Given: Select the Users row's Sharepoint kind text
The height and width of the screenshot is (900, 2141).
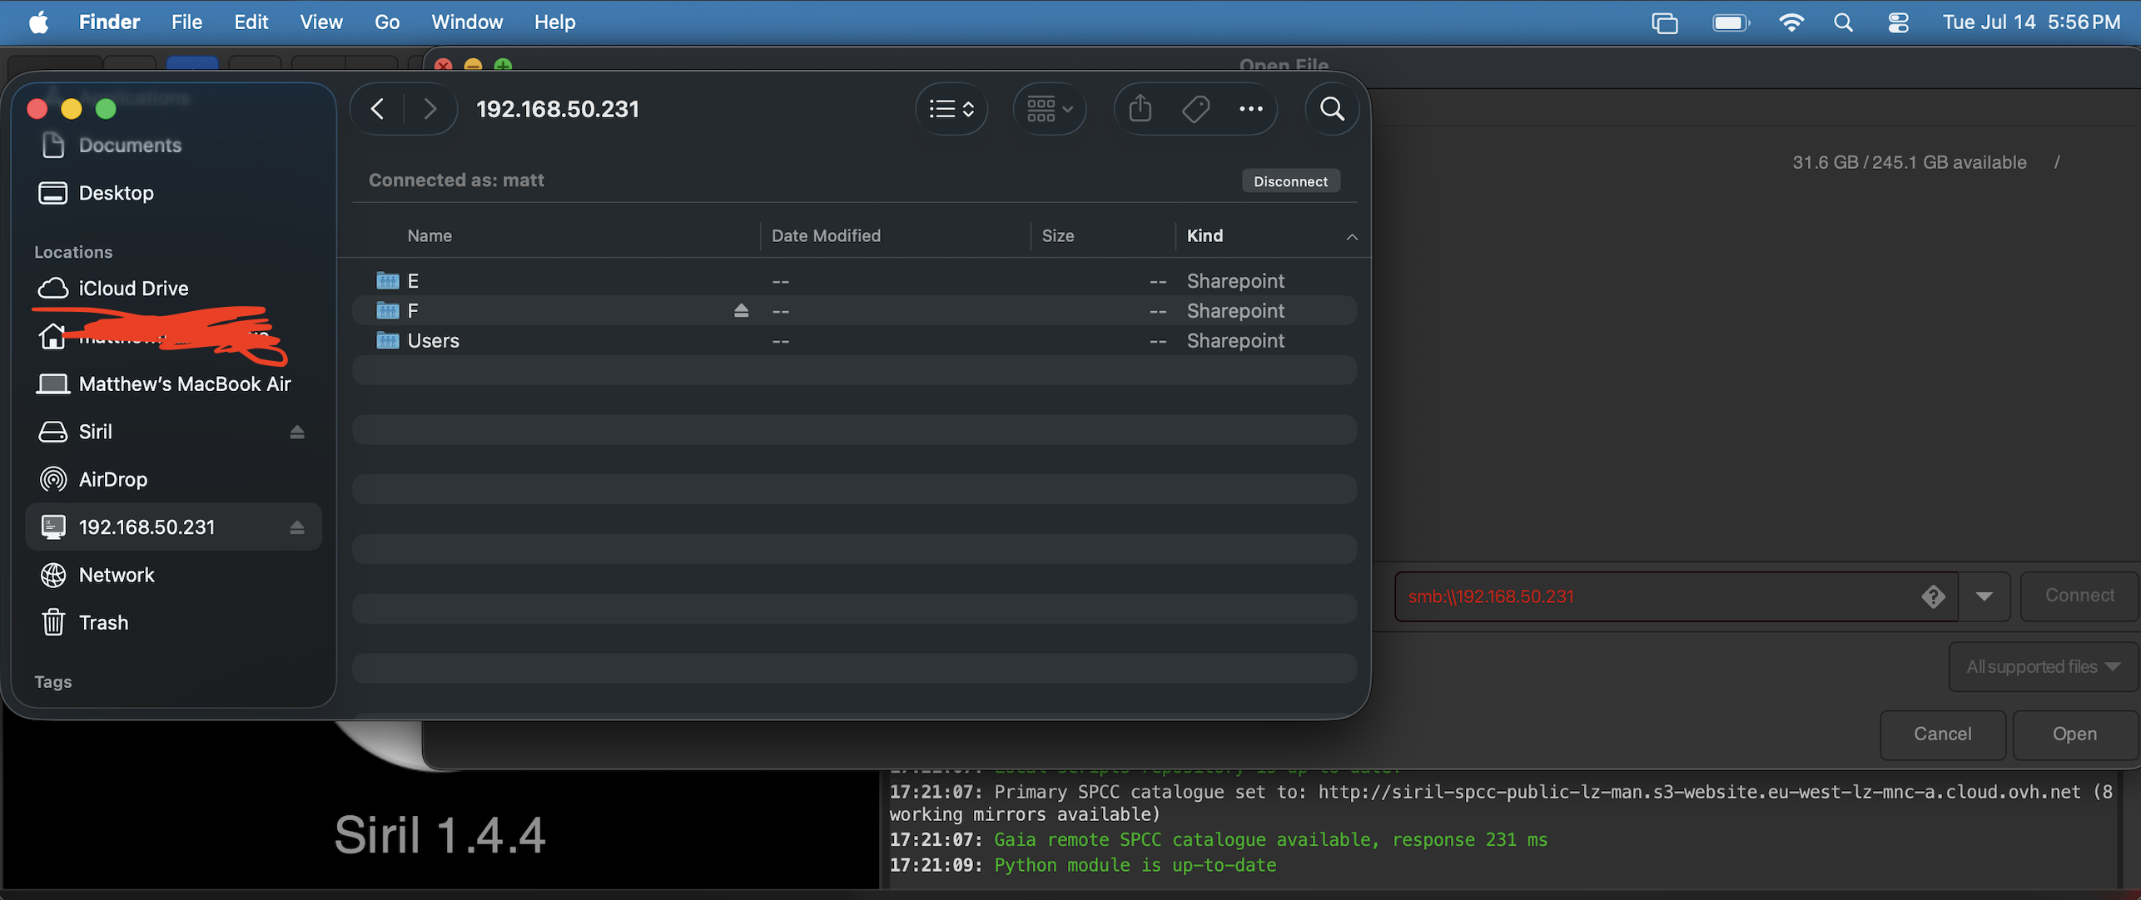Looking at the screenshot, I should (x=1235, y=341).
